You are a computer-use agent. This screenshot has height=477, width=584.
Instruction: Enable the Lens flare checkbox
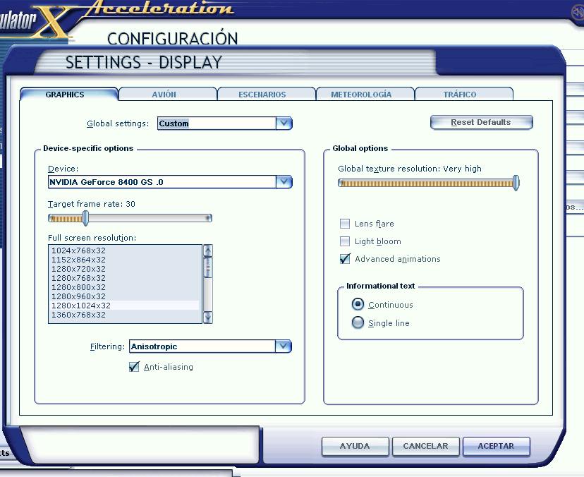coord(345,224)
